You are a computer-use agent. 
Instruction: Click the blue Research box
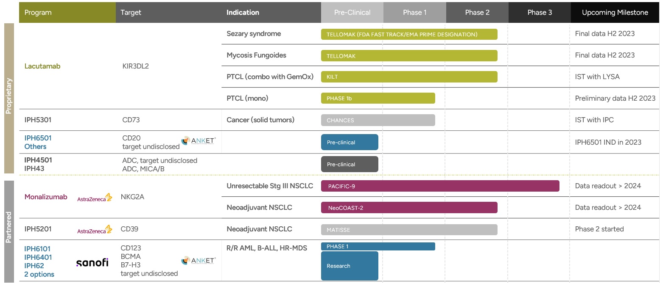[350, 266]
